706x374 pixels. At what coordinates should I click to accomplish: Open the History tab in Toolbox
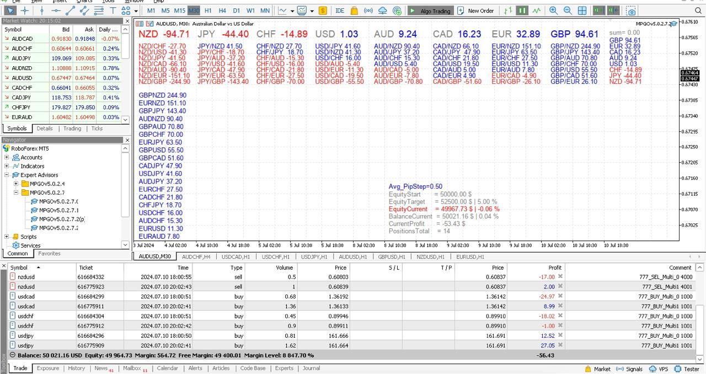point(76,368)
